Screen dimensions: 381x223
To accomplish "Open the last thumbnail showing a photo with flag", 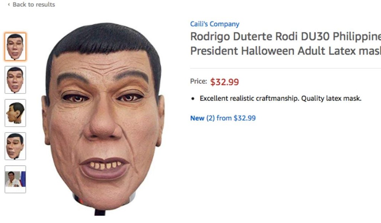I will coord(15,179).
